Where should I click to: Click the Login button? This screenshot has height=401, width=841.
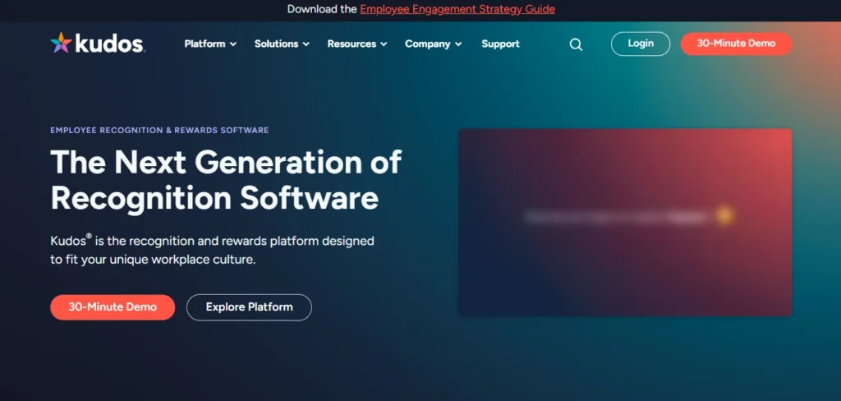tap(641, 44)
